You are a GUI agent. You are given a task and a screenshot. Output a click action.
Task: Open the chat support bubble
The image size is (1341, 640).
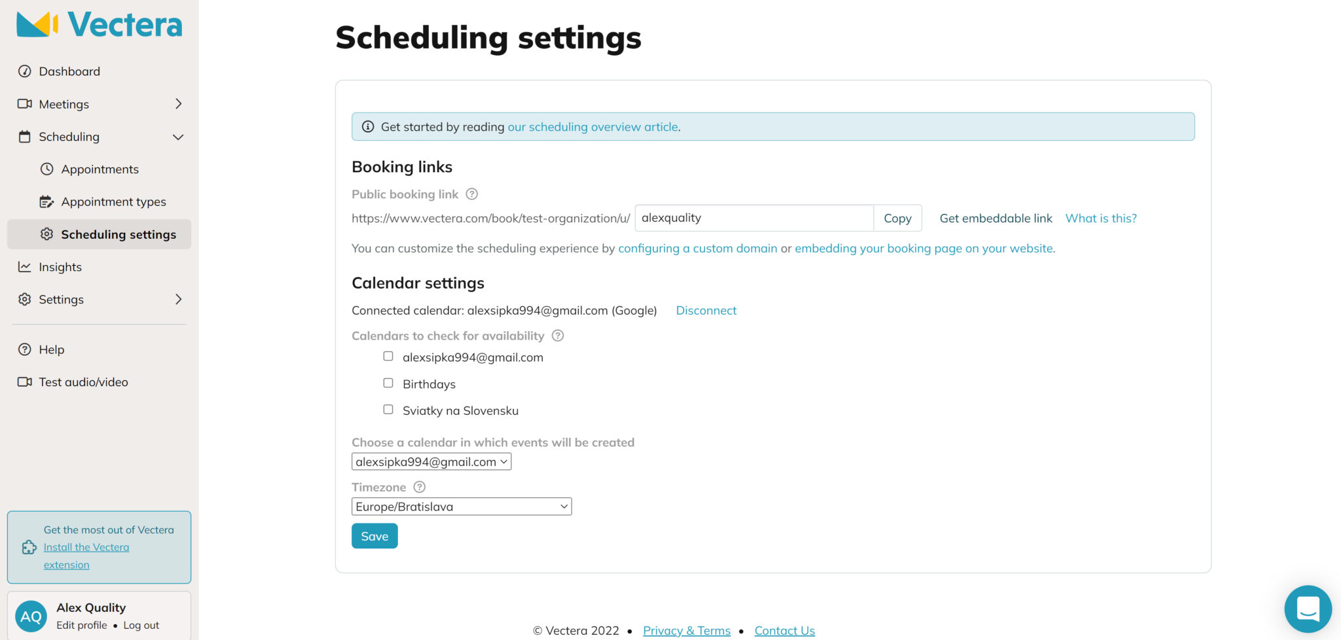pos(1308,609)
